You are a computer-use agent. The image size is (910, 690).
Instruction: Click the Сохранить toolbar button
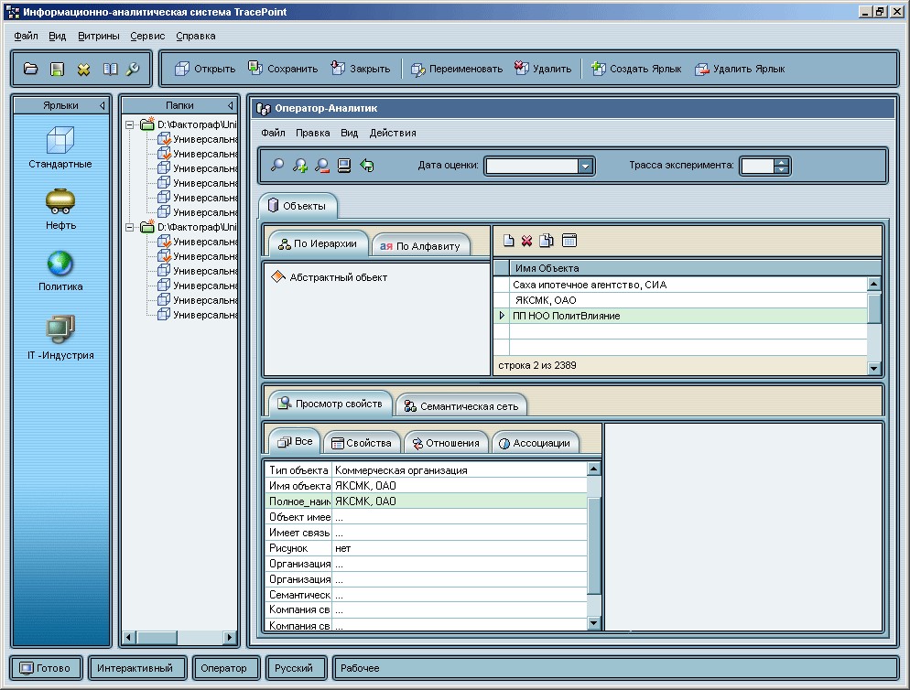point(283,69)
